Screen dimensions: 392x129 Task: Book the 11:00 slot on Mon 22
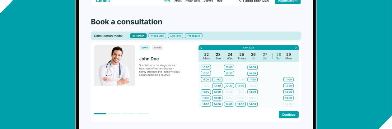pyautogui.click(x=206, y=80)
